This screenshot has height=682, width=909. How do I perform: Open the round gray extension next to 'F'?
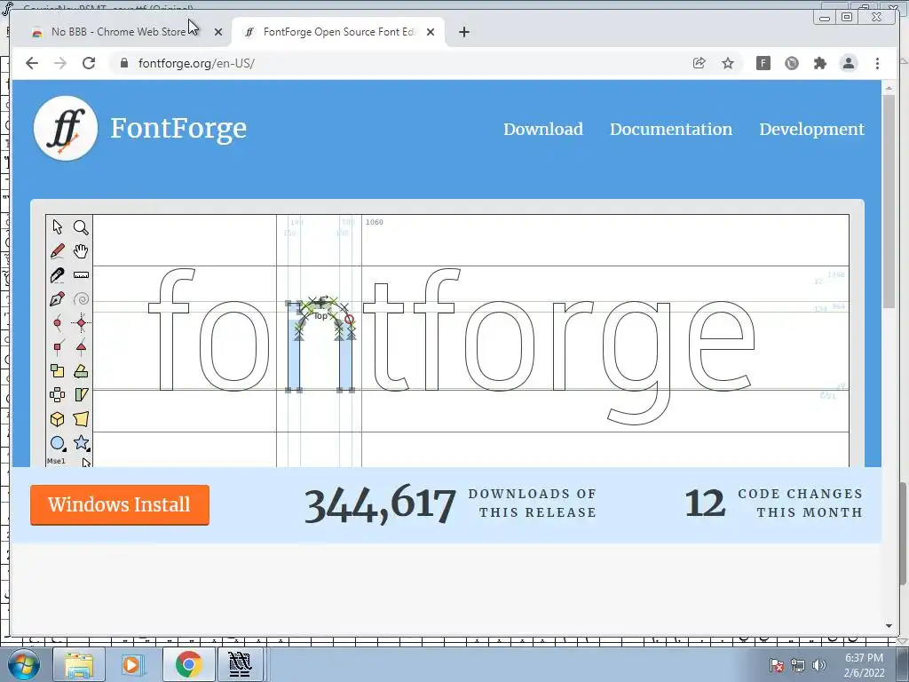point(791,63)
